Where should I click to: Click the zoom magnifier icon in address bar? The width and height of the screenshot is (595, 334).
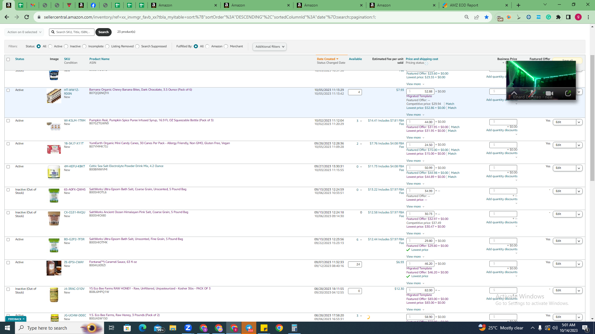467,17
